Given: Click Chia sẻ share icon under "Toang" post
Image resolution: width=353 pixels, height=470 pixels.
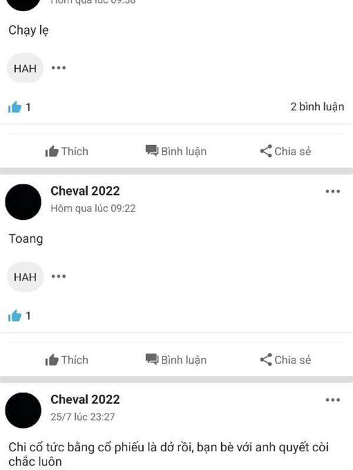Looking at the screenshot, I should [x=266, y=360].
